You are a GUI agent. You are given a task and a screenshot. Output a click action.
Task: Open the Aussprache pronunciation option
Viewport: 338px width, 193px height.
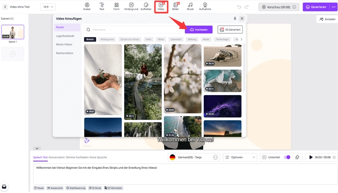click(55, 188)
